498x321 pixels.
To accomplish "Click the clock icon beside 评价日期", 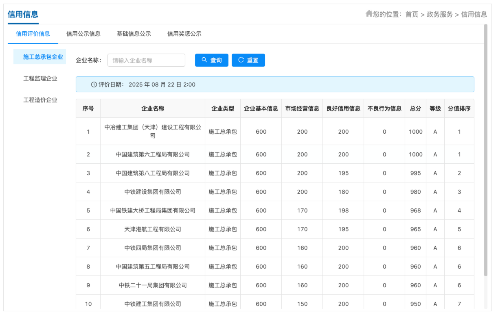I will point(94,85).
